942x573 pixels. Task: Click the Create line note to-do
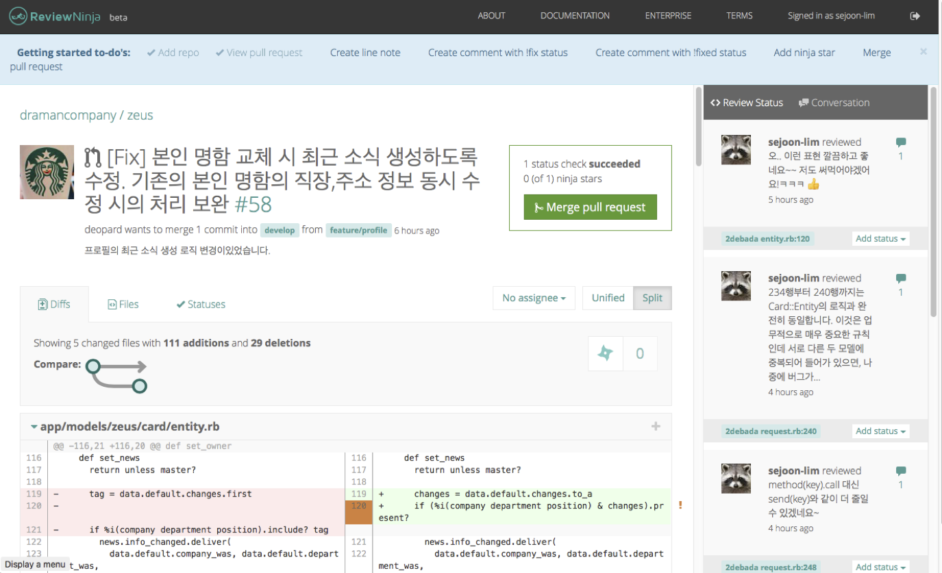365,53
